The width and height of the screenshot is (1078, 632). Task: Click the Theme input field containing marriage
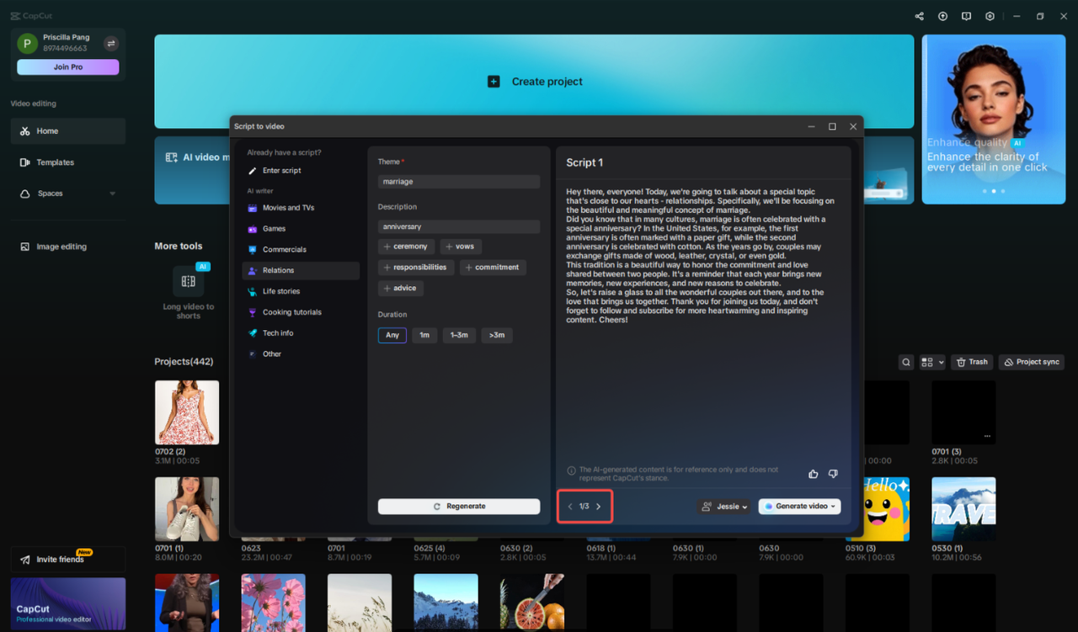point(459,182)
